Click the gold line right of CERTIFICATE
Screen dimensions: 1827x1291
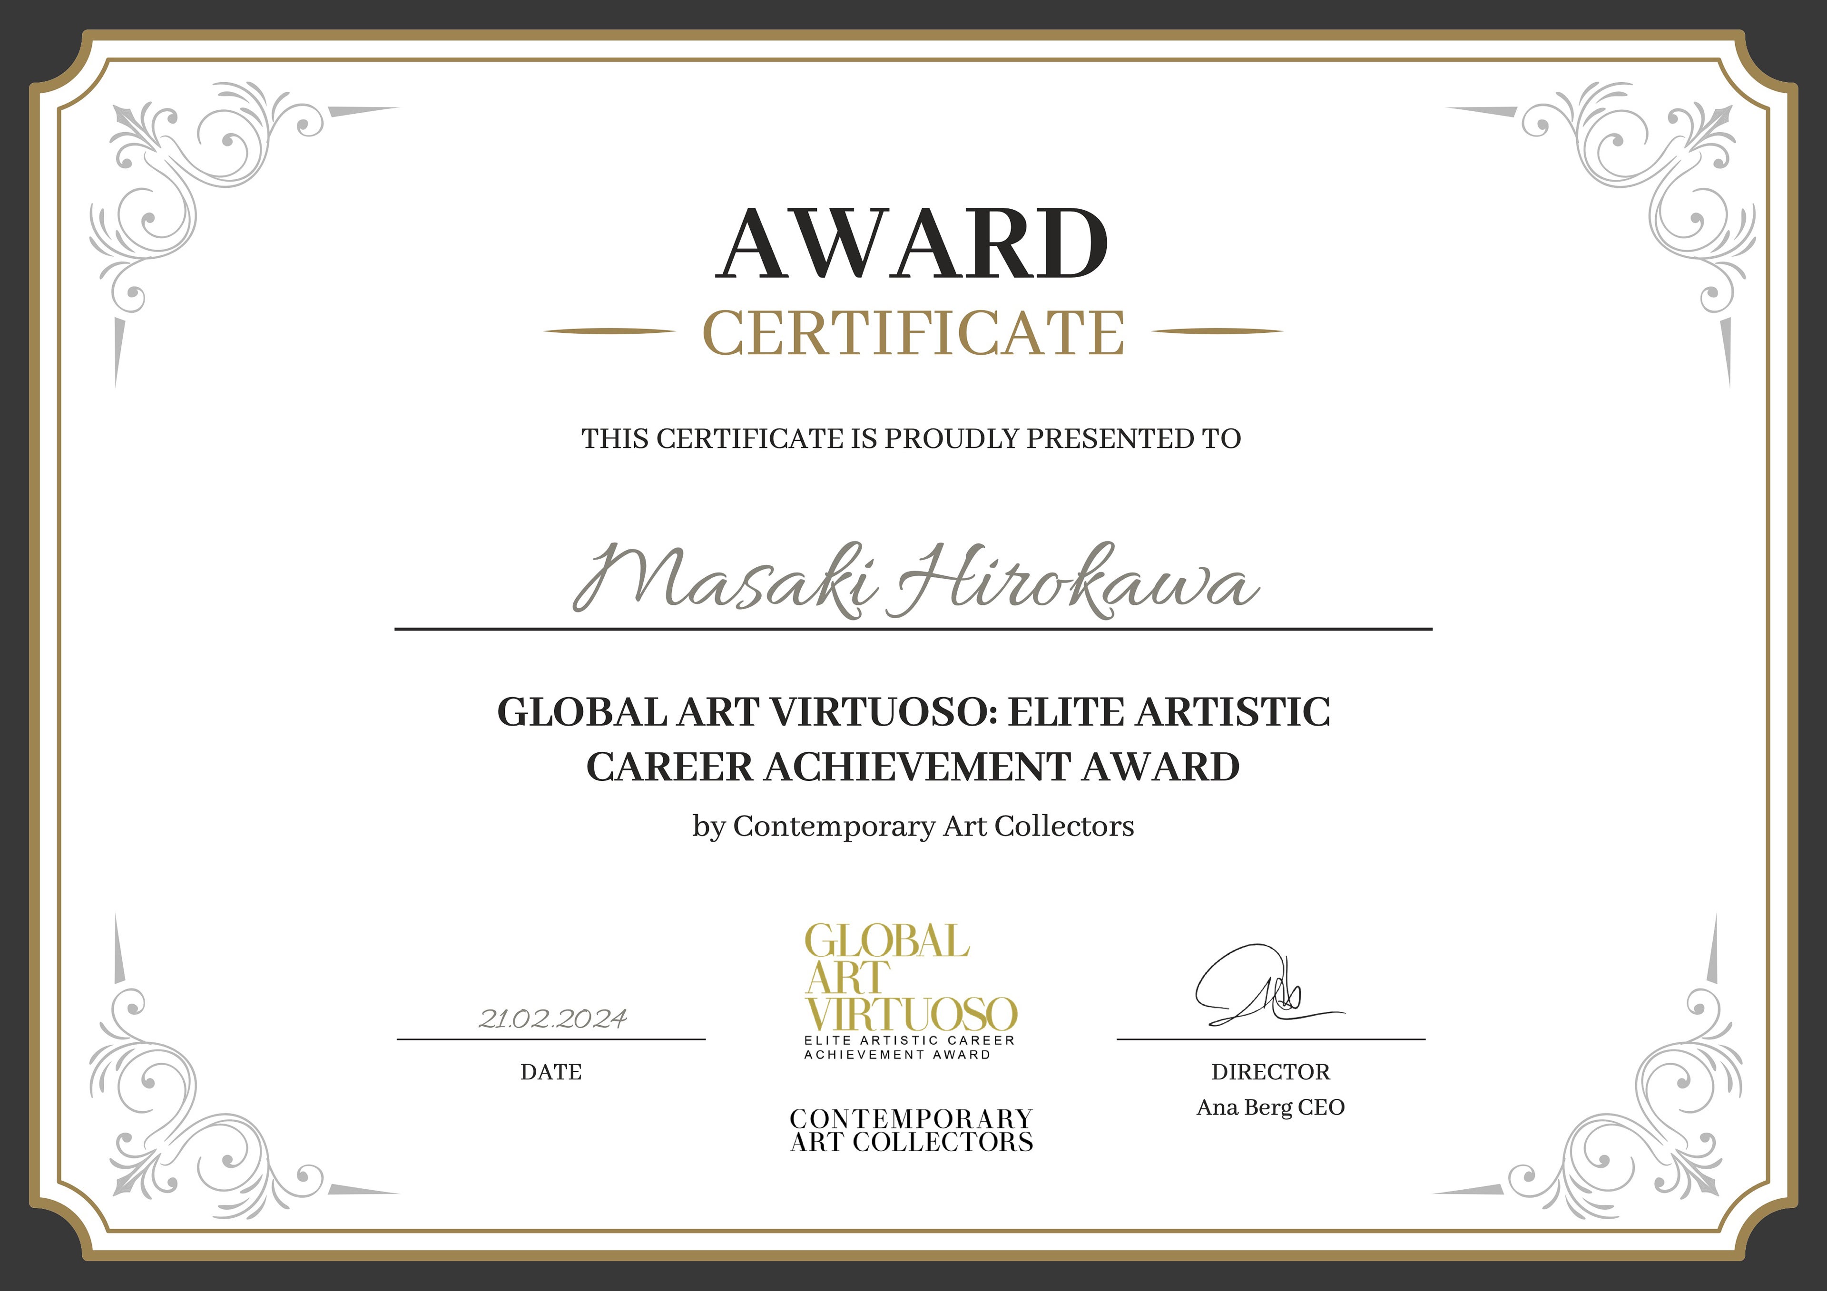coord(1217,331)
